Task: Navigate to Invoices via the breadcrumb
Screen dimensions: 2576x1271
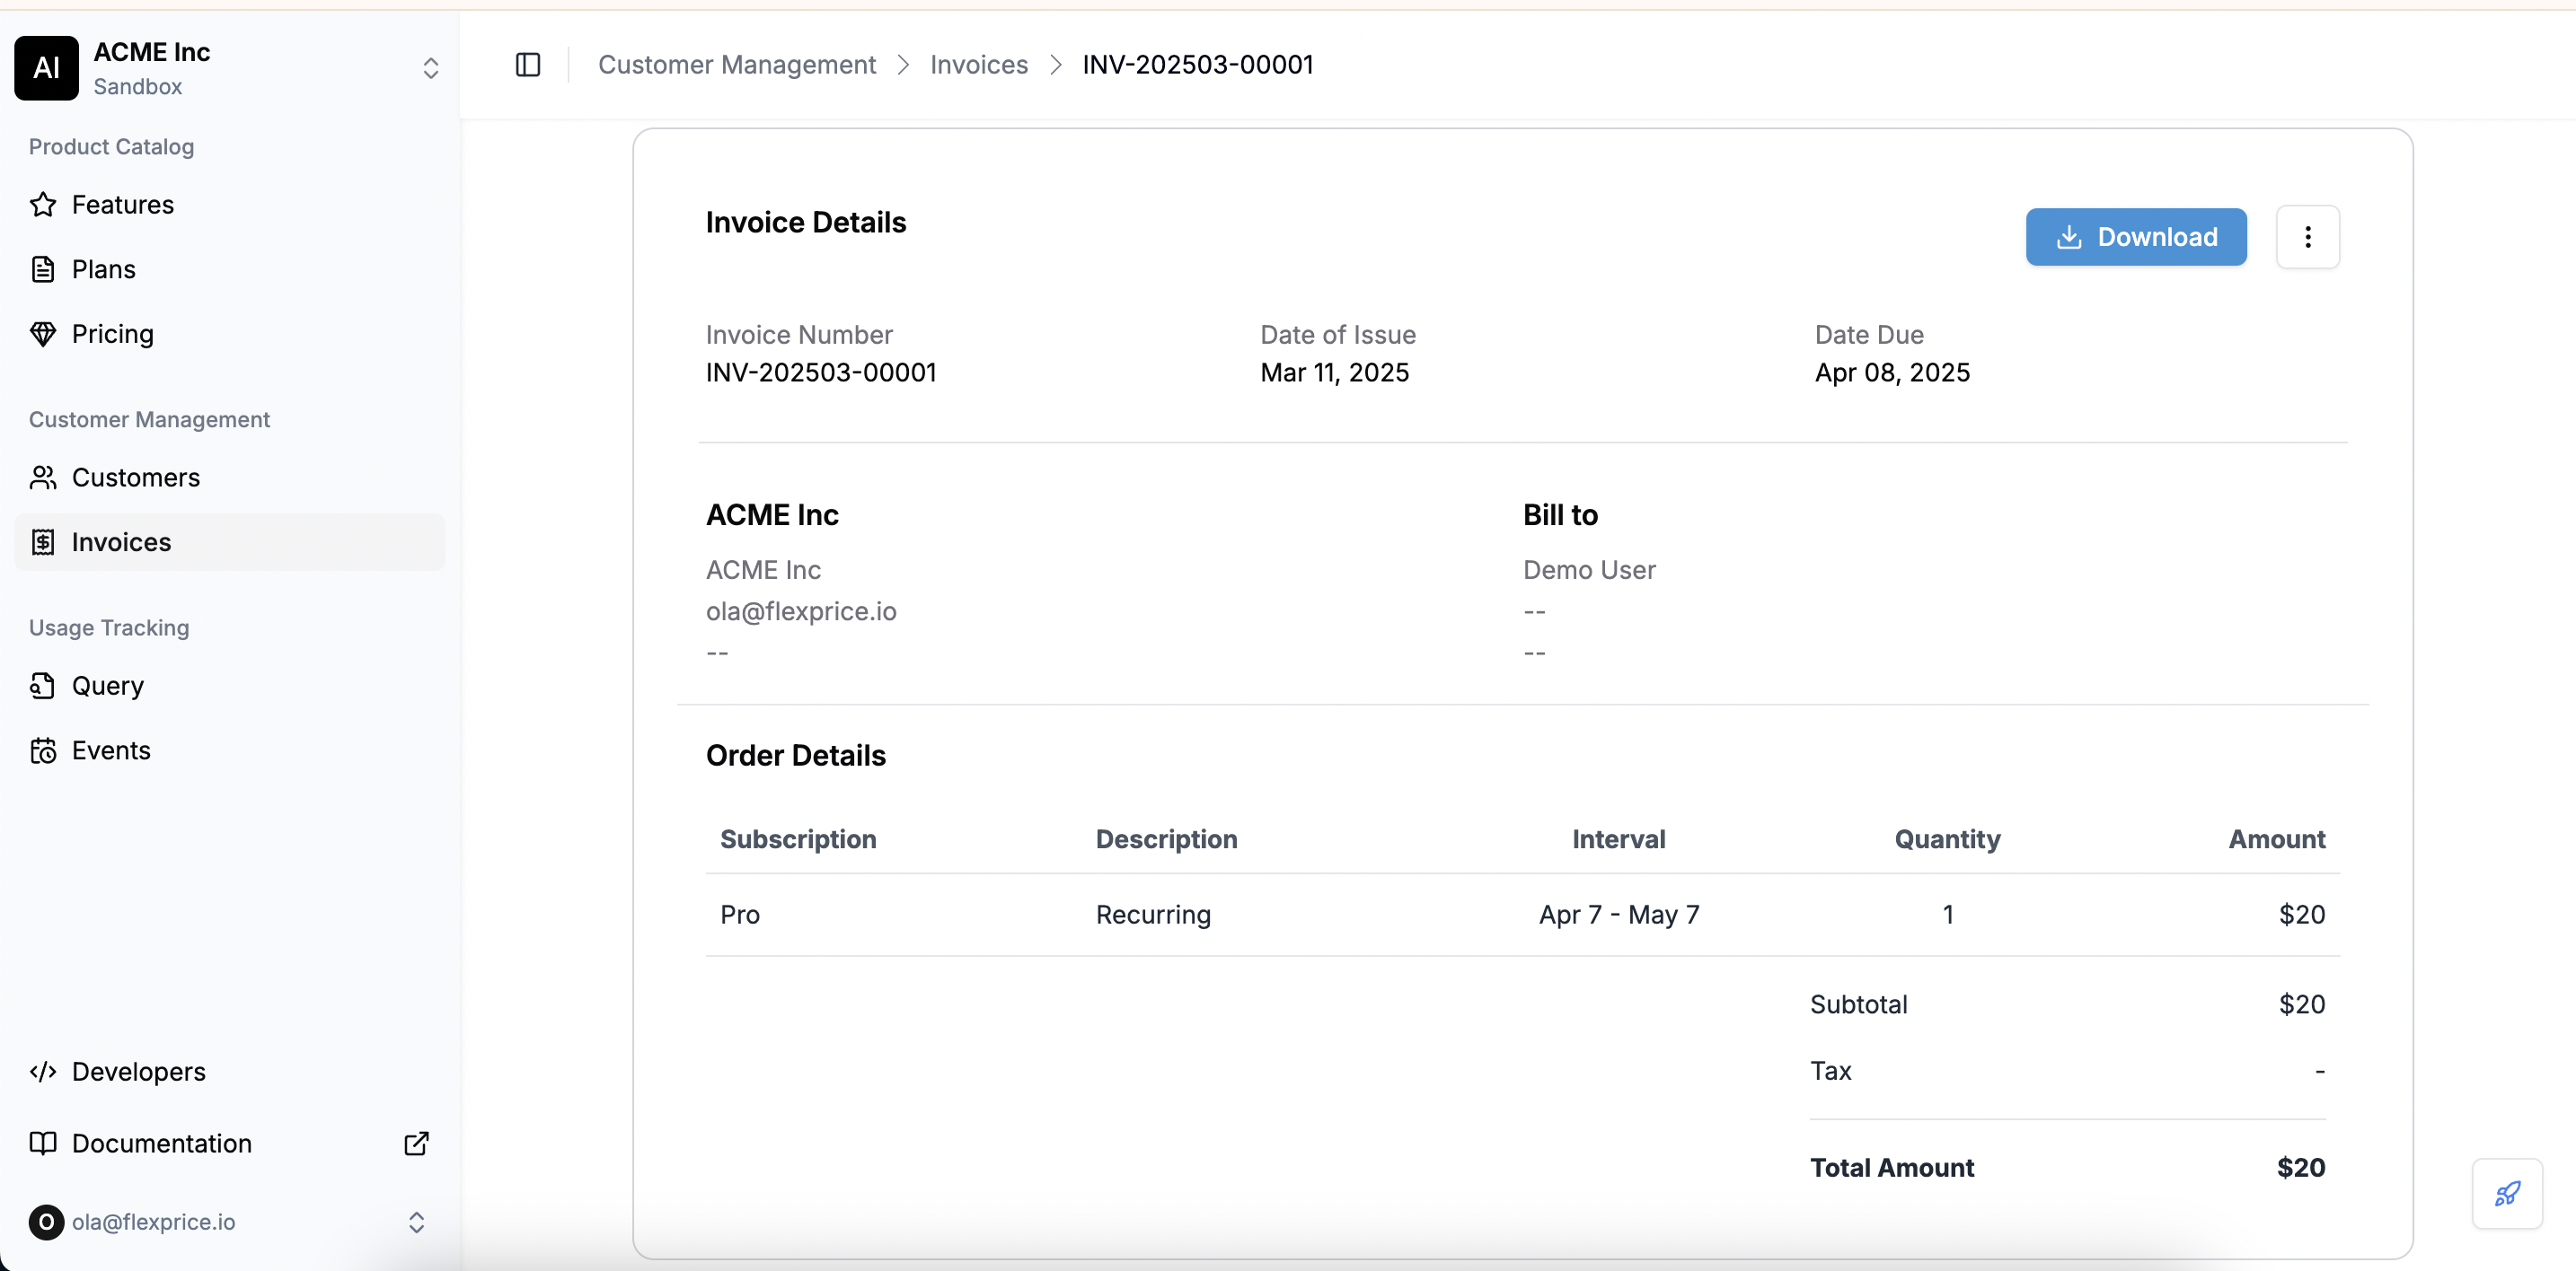Action: coord(979,64)
